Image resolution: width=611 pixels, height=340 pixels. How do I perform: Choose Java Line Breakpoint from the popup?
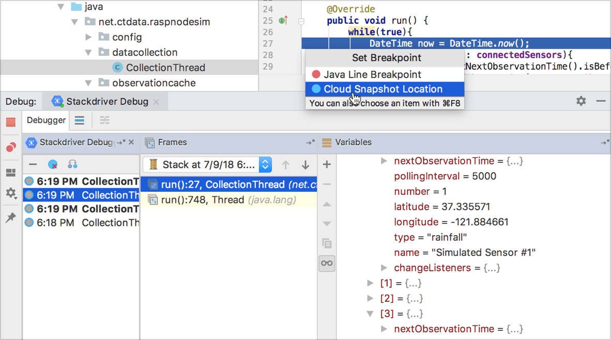click(372, 74)
